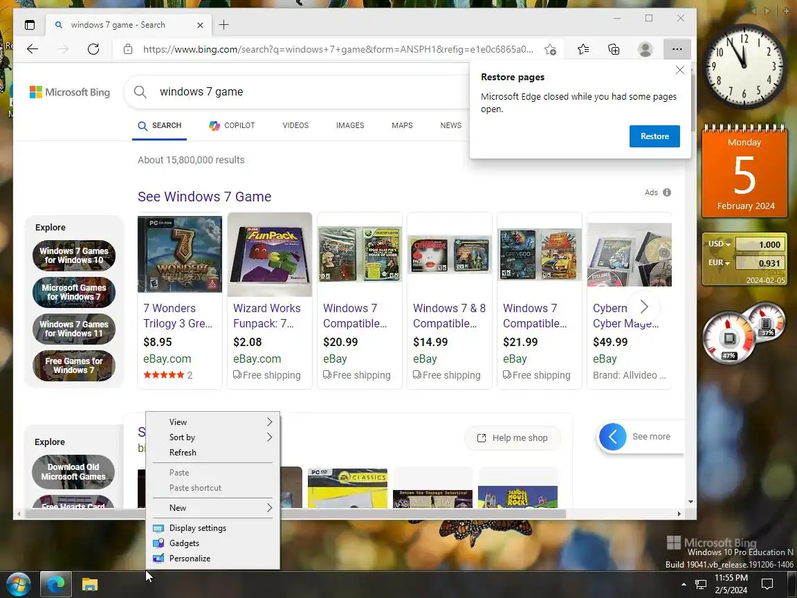The height and width of the screenshot is (598, 797).
Task: Add this page to favorites star
Action: [x=550, y=49]
